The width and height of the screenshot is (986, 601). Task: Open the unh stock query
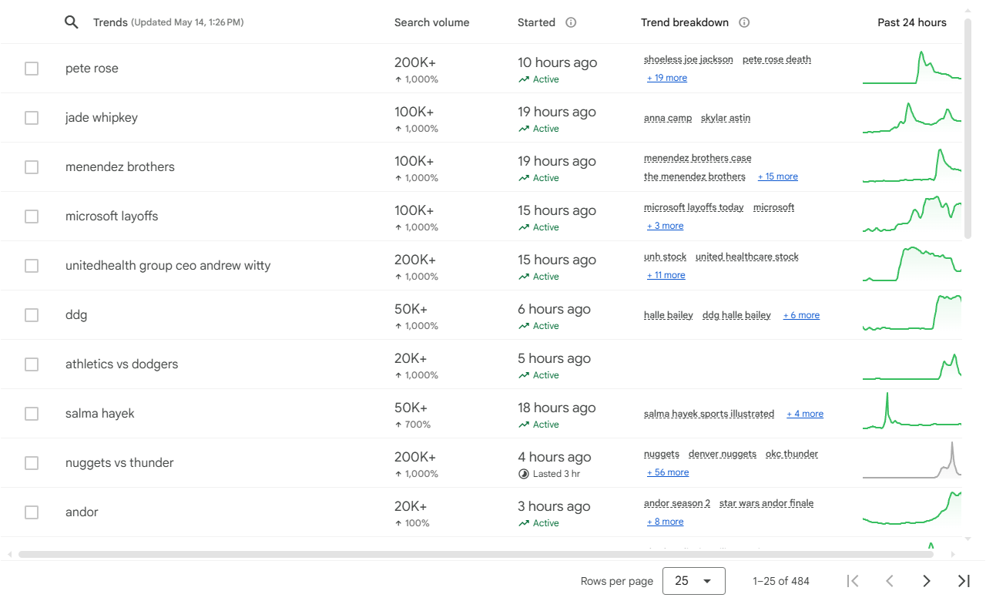[x=665, y=257]
